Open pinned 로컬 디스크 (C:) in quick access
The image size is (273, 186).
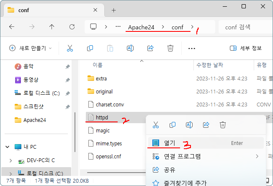(41, 93)
